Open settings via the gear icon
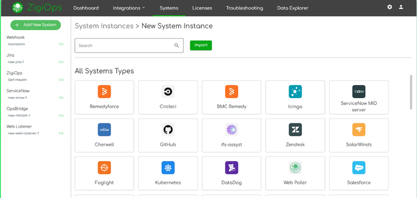417x198 pixels. pos(390,7)
